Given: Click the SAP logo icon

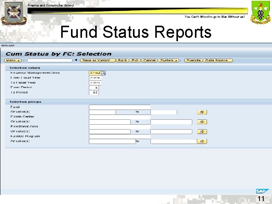Looking at the screenshot, I should pyautogui.click(x=262, y=191).
